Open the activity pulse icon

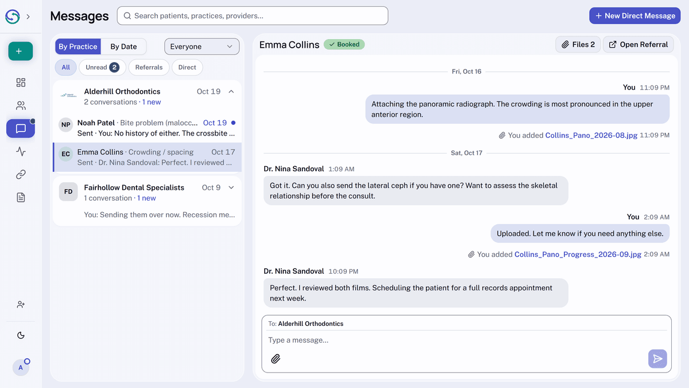(21, 152)
